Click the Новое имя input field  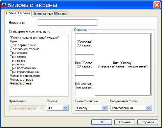(68, 23)
